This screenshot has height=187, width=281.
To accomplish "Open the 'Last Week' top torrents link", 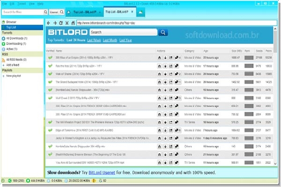I will [94, 40].
